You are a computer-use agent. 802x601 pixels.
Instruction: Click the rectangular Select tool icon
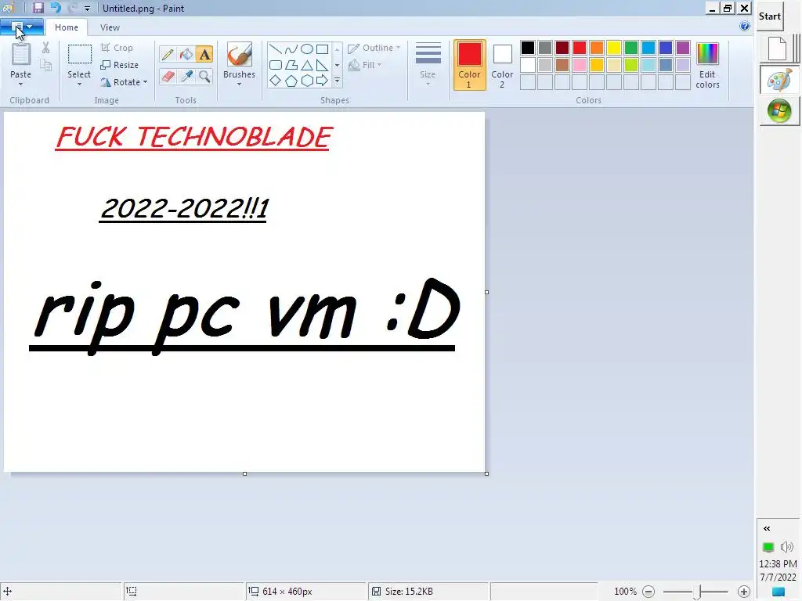point(80,54)
